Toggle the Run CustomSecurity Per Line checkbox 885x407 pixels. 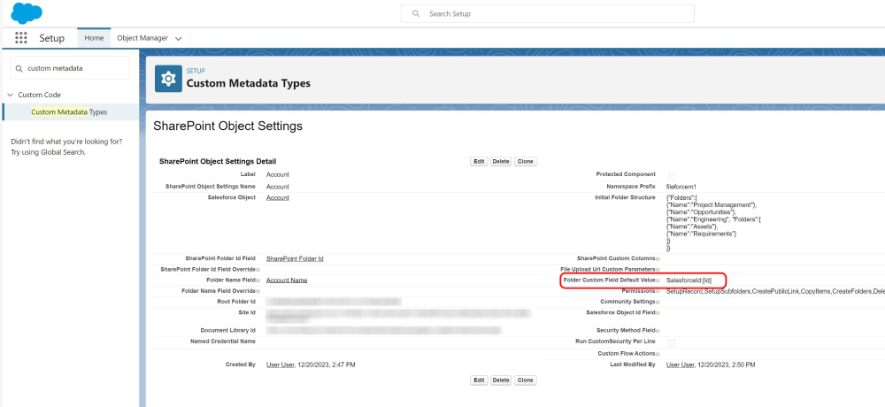click(x=671, y=342)
